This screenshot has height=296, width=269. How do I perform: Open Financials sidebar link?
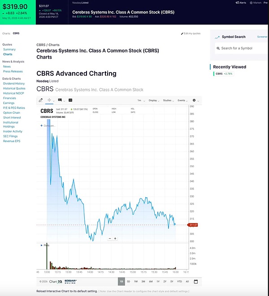(9, 98)
